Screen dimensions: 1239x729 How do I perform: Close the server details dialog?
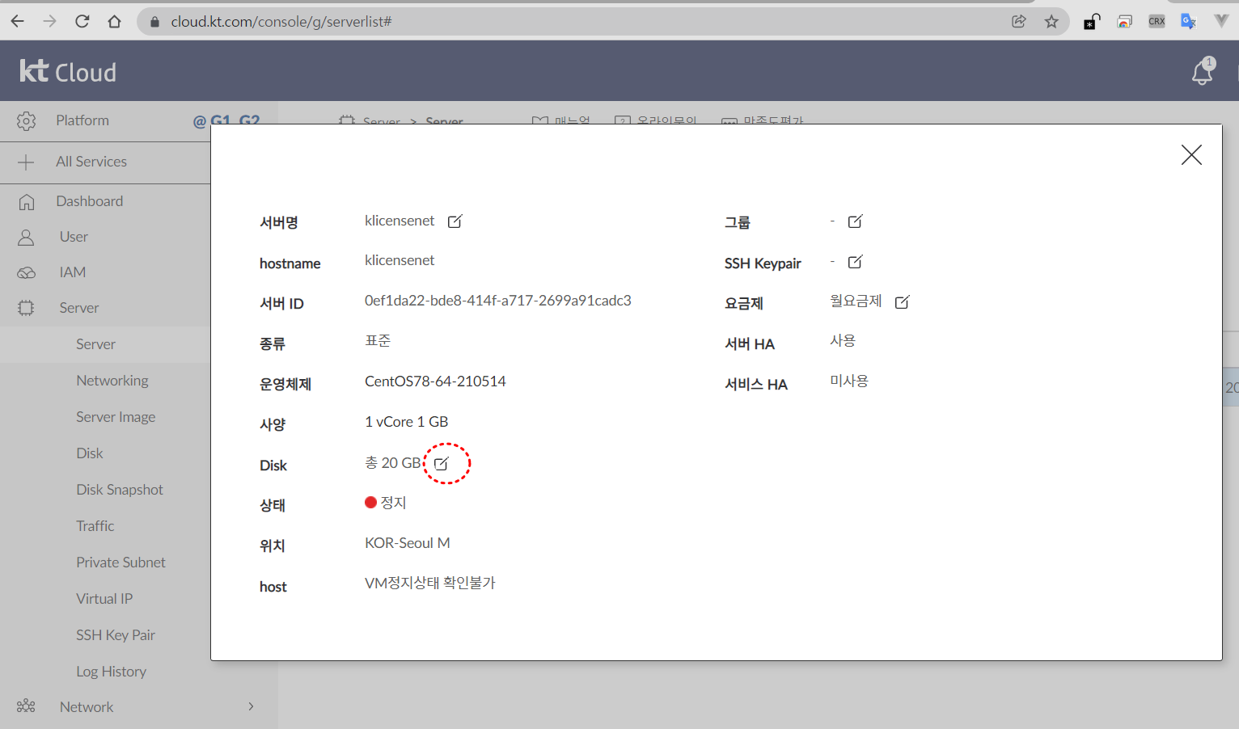1191,155
